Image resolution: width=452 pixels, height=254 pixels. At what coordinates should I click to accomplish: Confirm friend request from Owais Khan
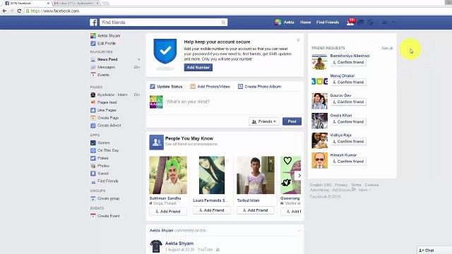348,122
